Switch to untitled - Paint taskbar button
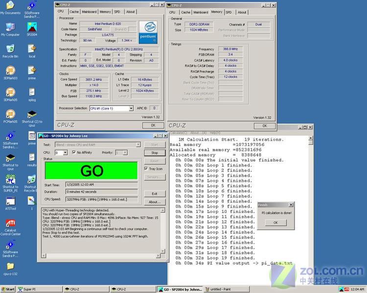The width and height of the screenshot is (367, 293). click(227, 289)
